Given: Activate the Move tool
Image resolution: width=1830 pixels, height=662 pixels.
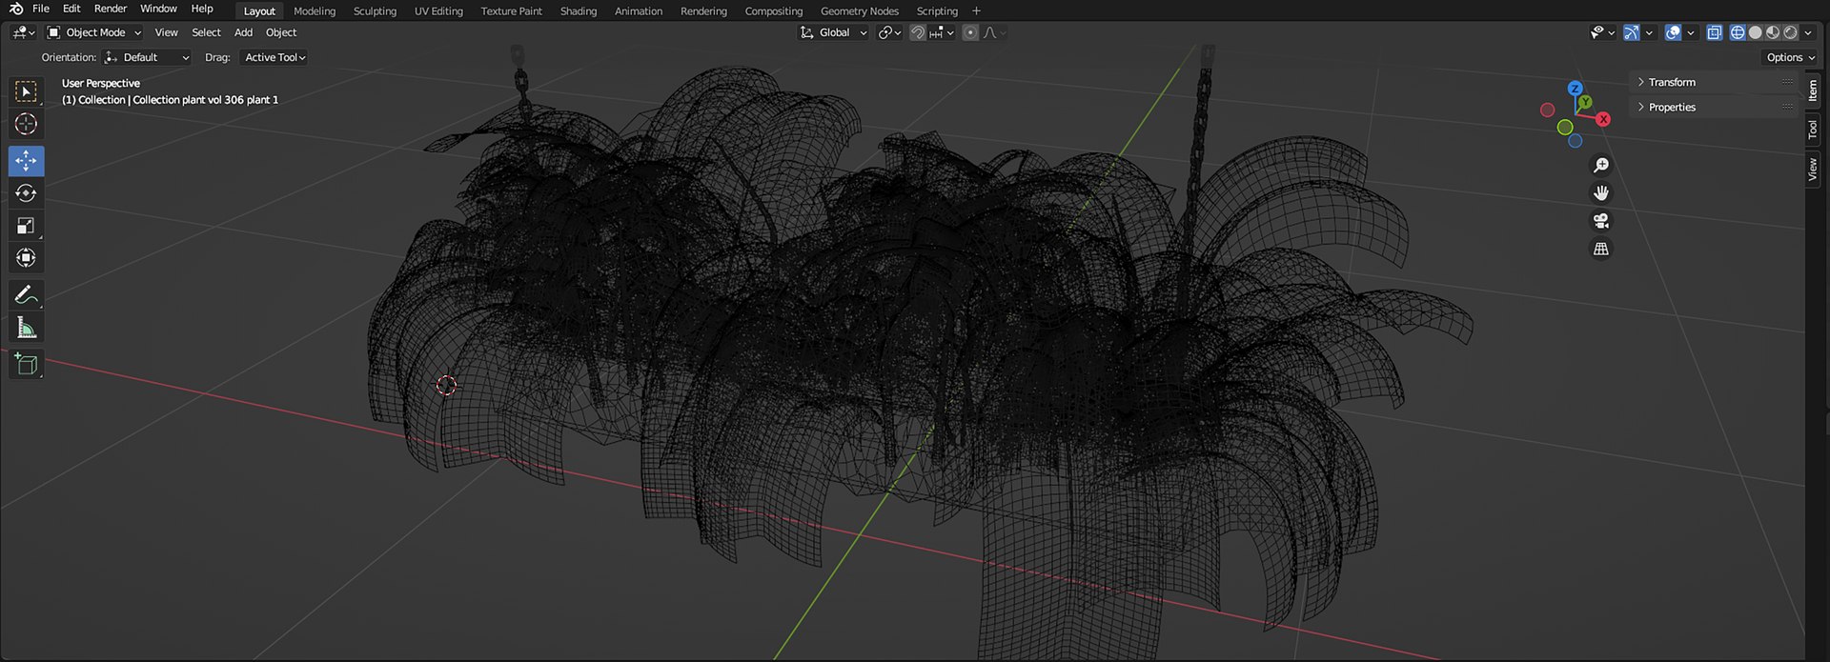Looking at the screenshot, I should [x=26, y=161].
